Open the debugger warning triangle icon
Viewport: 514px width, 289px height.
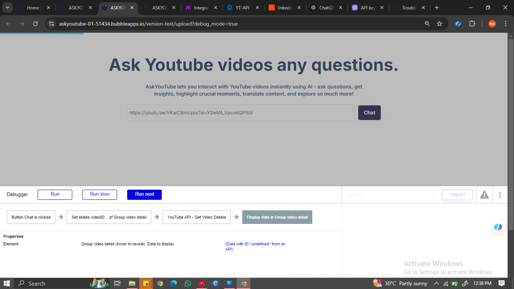pyautogui.click(x=484, y=195)
